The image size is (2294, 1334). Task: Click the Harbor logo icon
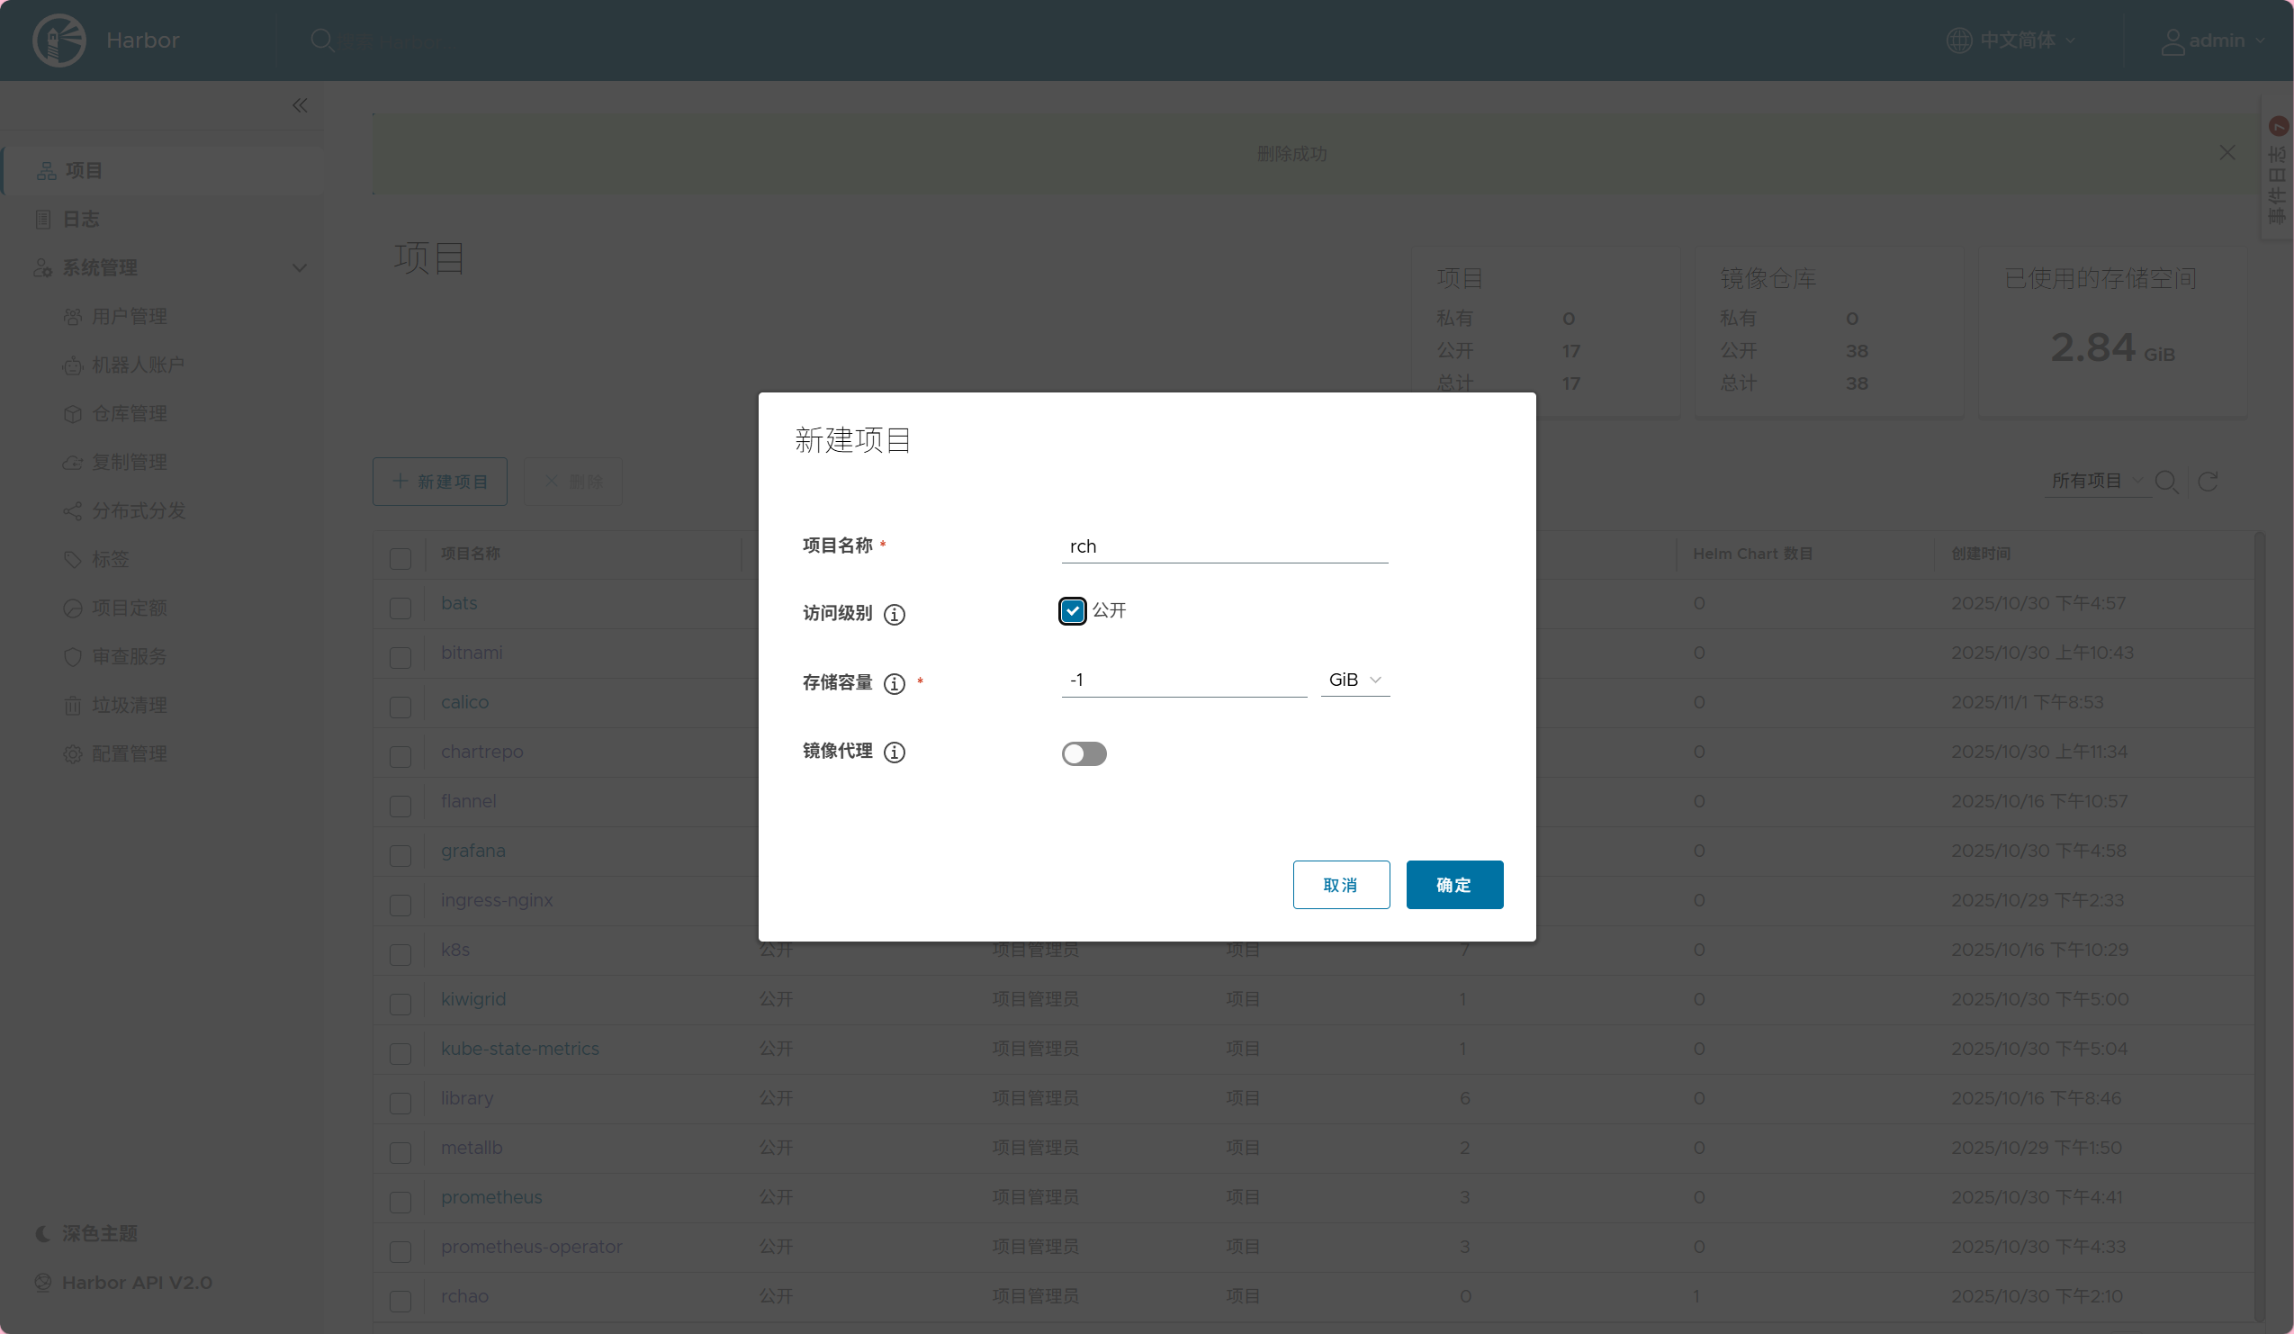point(59,41)
